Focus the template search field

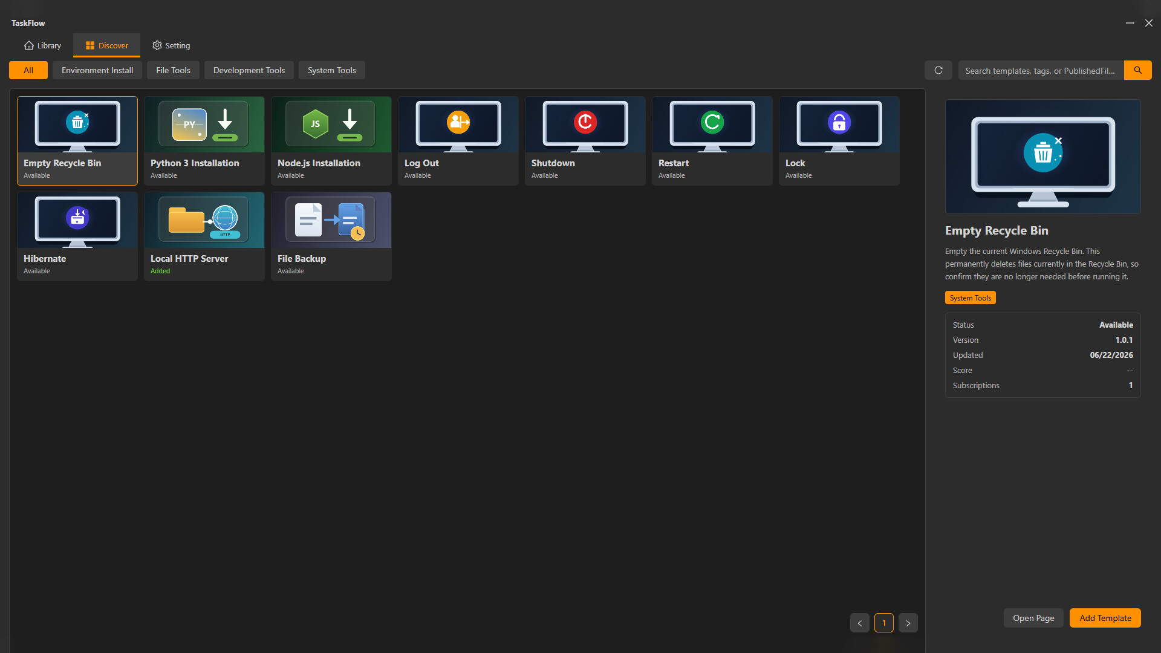coord(1041,70)
